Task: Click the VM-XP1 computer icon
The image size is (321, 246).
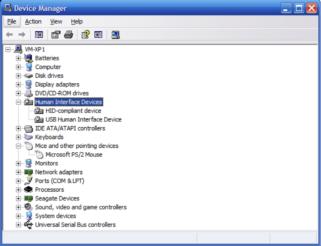Action: (18, 49)
